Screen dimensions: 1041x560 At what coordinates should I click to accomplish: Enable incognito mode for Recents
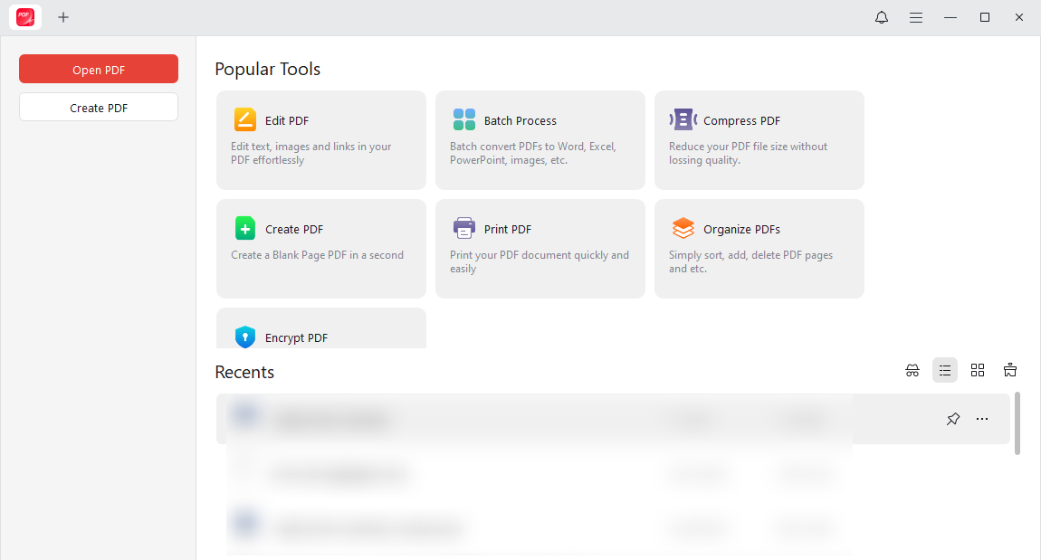tap(912, 370)
